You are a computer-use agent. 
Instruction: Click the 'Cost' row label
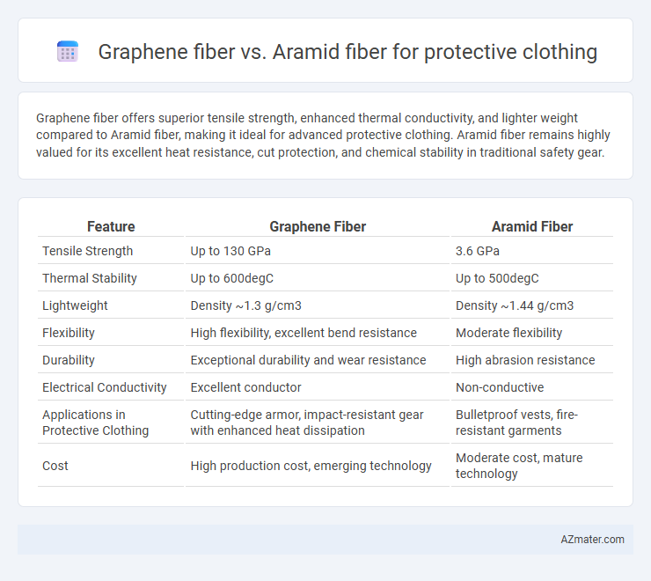[x=55, y=466]
